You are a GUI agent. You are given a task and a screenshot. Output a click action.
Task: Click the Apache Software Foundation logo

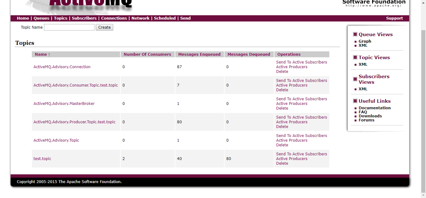point(374,3)
